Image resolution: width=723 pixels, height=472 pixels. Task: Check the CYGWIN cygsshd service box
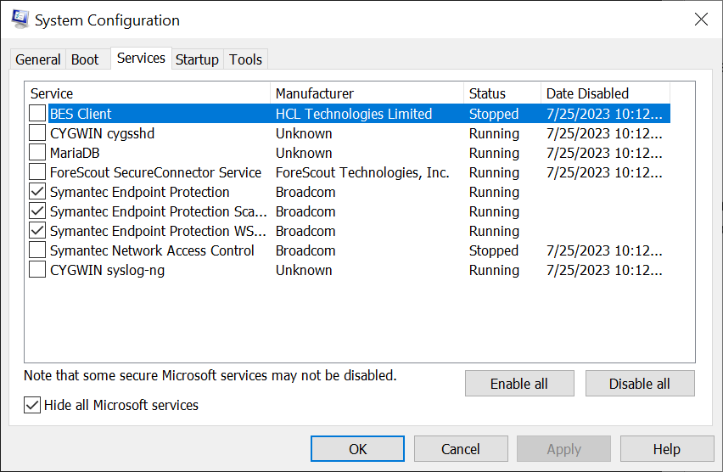pyautogui.click(x=37, y=133)
